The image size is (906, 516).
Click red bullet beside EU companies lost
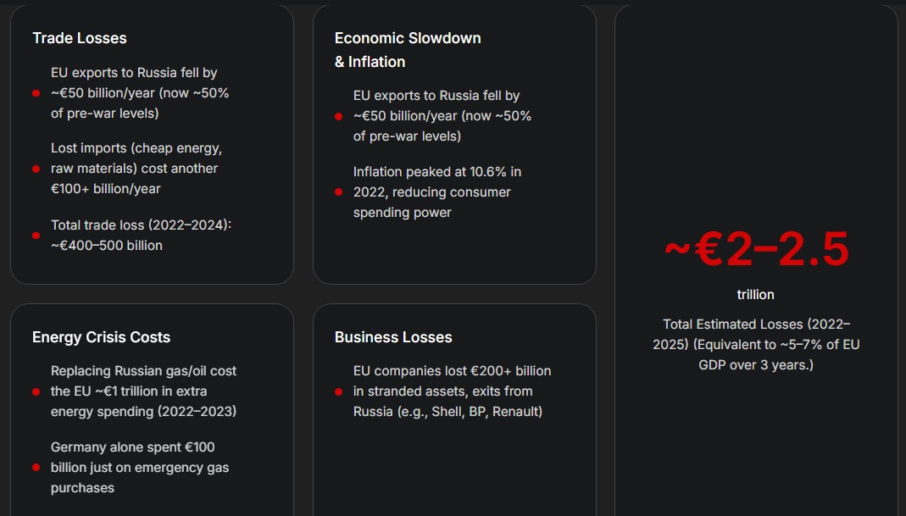[x=339, y=391]
